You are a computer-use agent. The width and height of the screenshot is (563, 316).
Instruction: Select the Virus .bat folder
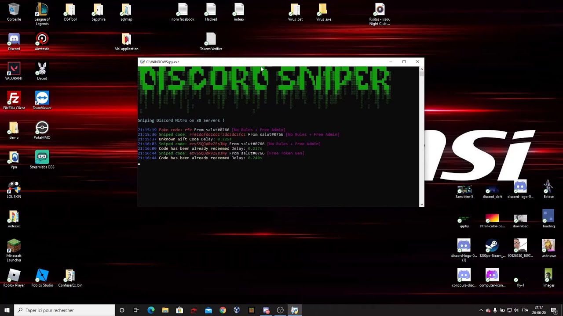pyautogui.click(x=295, y=12)
